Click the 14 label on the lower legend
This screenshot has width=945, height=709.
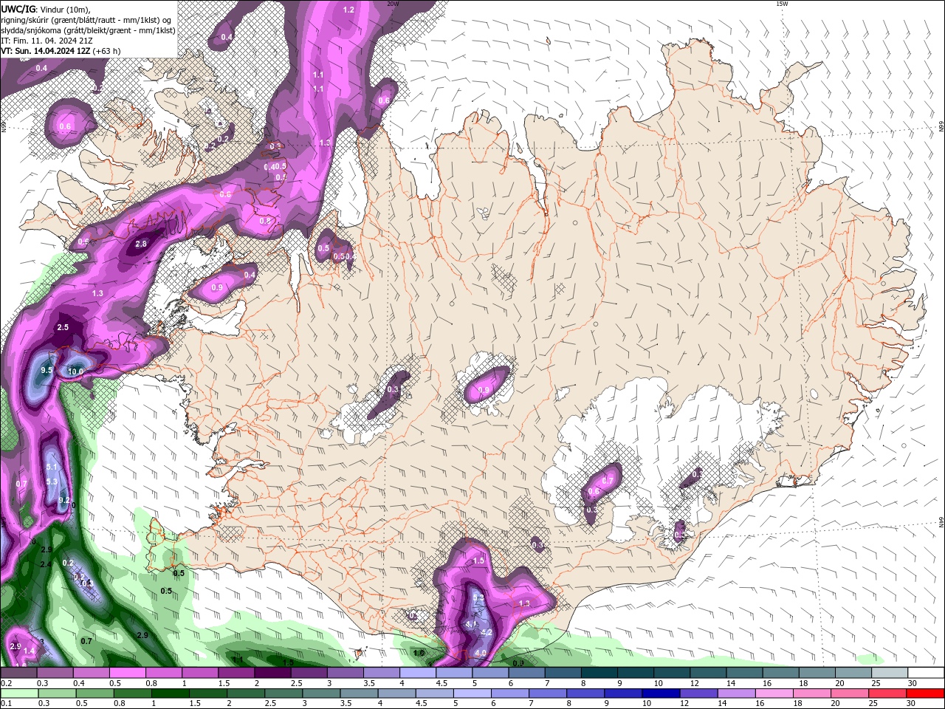(x=722, y=704)
